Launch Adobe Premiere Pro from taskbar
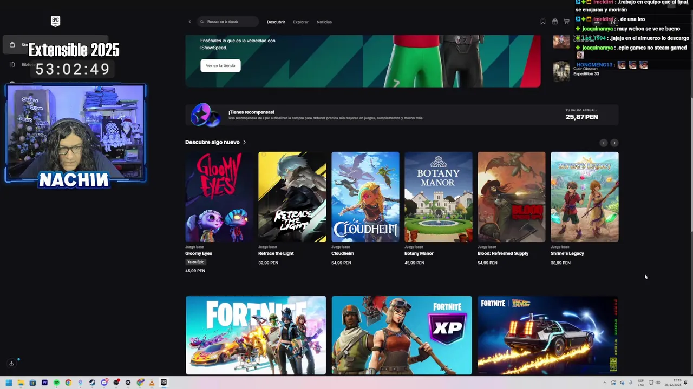 coord(44,383)
